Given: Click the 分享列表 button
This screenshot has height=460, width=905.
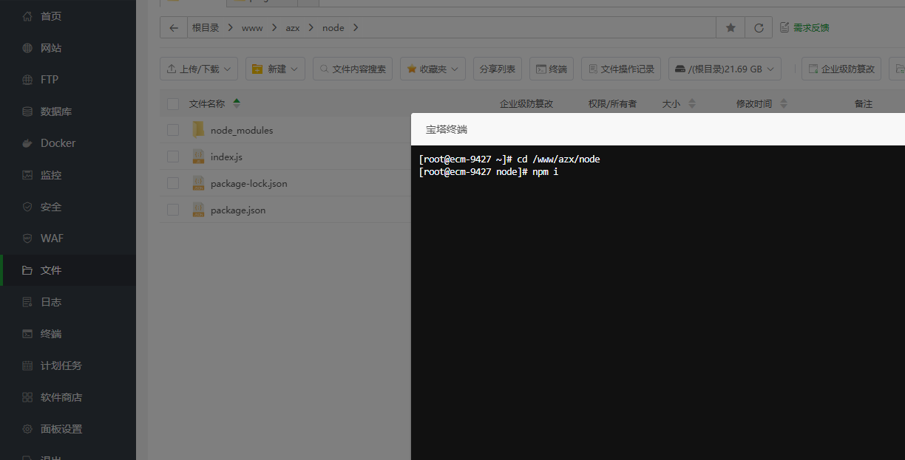Looking at the screenshot, I should 498,69.
